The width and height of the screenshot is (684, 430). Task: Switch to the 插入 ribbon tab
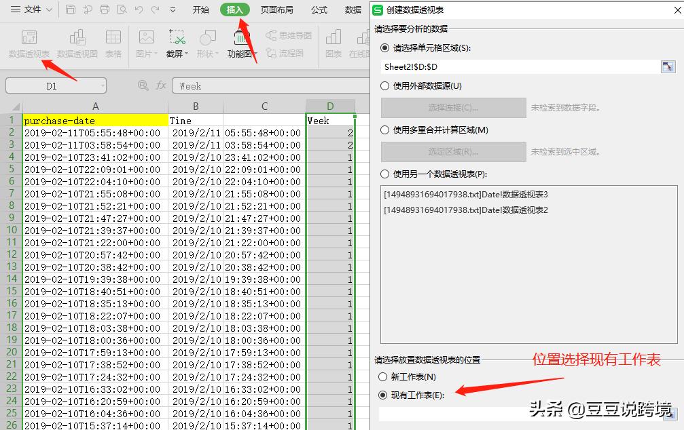pos(235,9)
